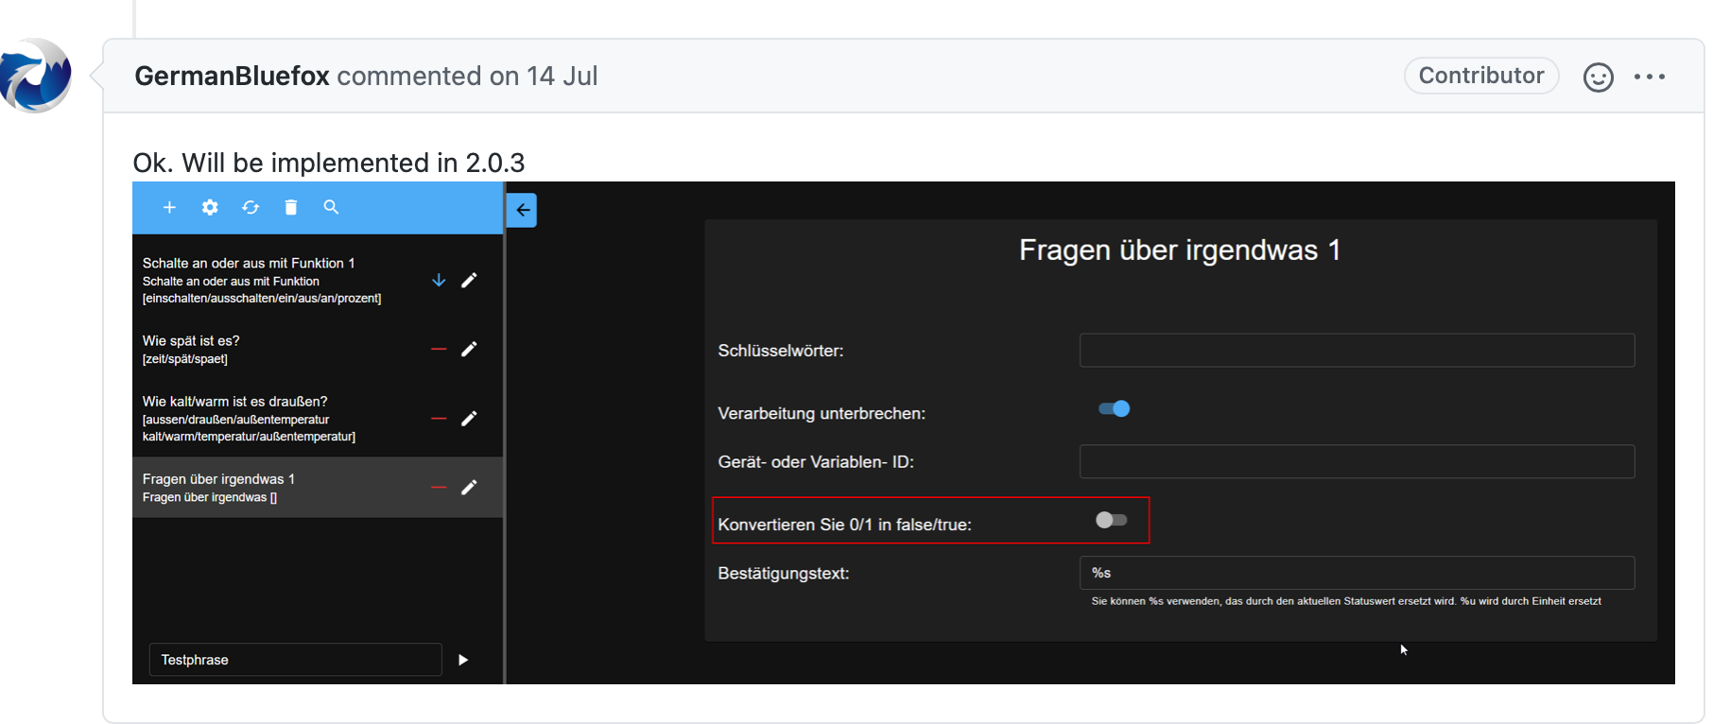Image resolution: width=1713 pixels, height=724 pixels.
Task: Open settings gear in blue toolbar
Action: 210,207
